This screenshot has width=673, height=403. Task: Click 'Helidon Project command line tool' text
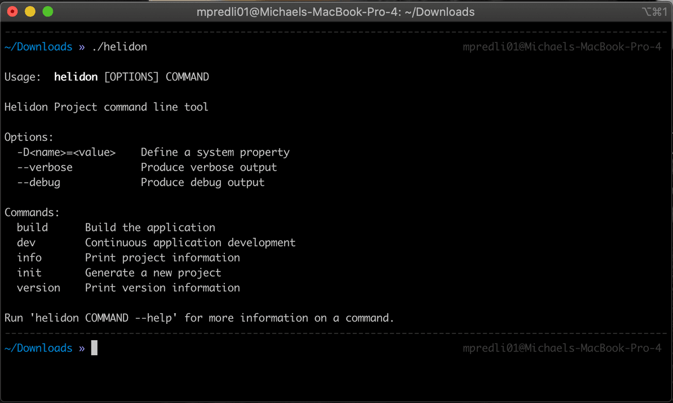[x=107, y=107]
